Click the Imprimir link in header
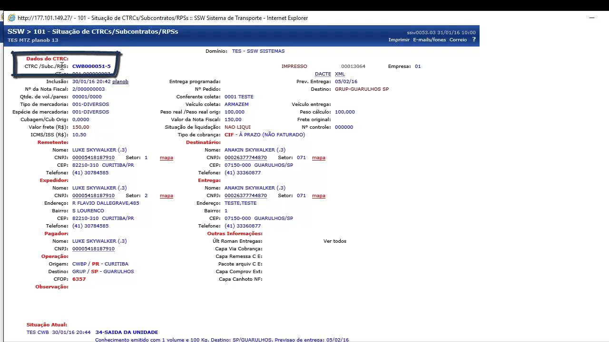The height and width of the screenshot is (342, 609). pos(399,40)
